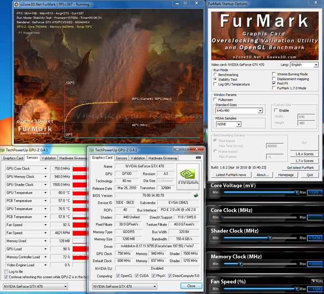Image resolution: width=324 pixels, height=294 pixels.
Task: Open Latest FurMark news
Action: [x=231, y=175]
